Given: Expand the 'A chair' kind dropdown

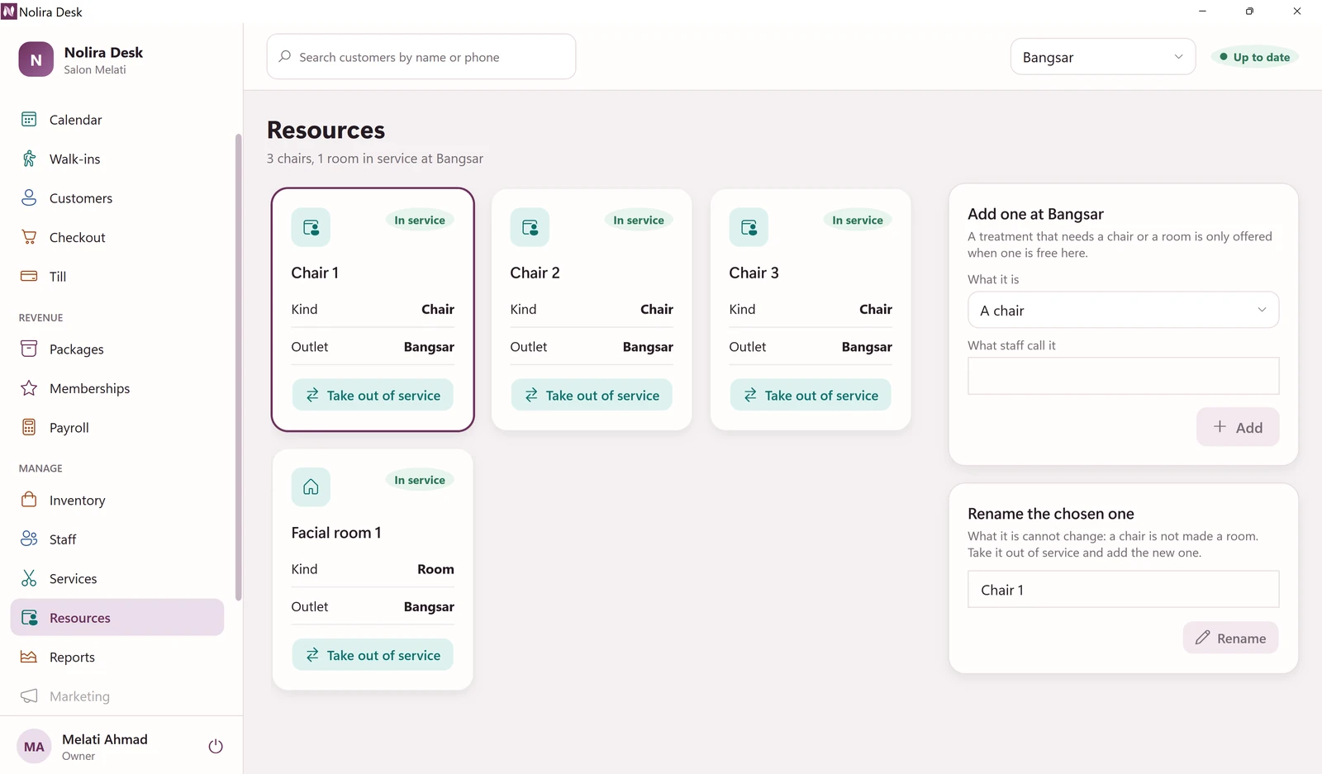Looking at the screenshot, I should [1123, 311].
